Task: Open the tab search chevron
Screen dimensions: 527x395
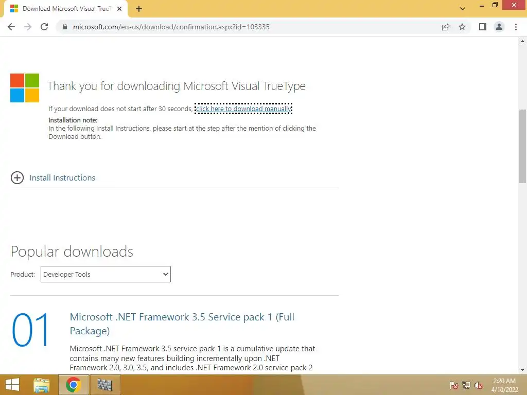Action: (463, 9)
